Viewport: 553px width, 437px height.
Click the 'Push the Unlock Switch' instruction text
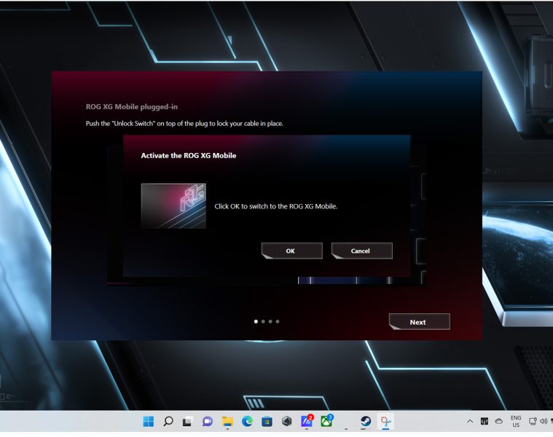click(184, 123)
